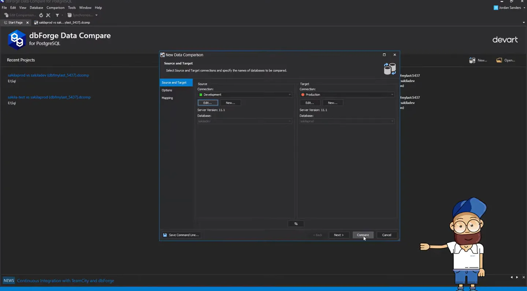This screenshot has height=291, width=527.
Task: Click the databases graphic icon in dialog header
Action: point(390,69)
